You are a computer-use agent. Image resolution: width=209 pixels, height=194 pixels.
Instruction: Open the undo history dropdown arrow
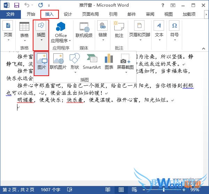click(x=32, y=5)
